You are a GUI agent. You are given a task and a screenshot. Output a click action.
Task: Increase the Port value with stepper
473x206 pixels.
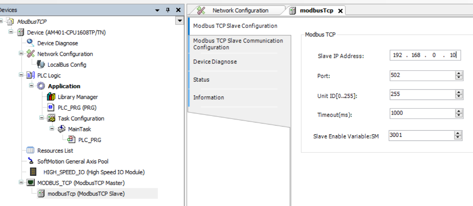click(459, 73)
